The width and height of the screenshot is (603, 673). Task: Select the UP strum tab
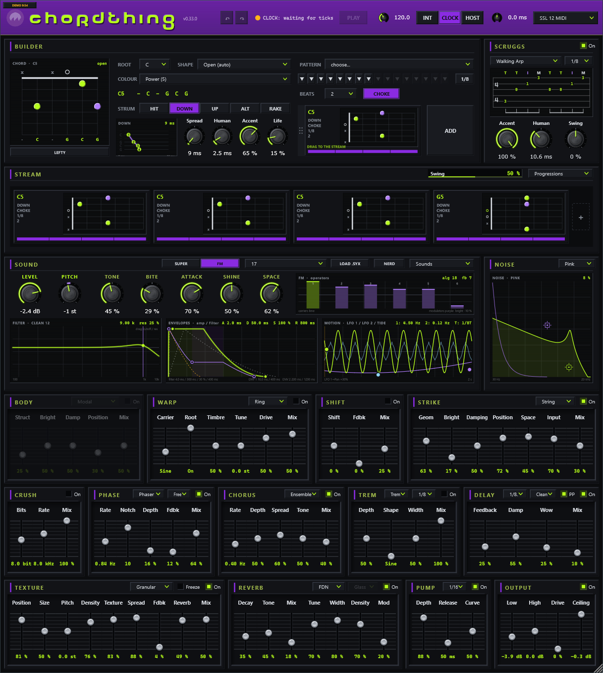pos(215,109)
